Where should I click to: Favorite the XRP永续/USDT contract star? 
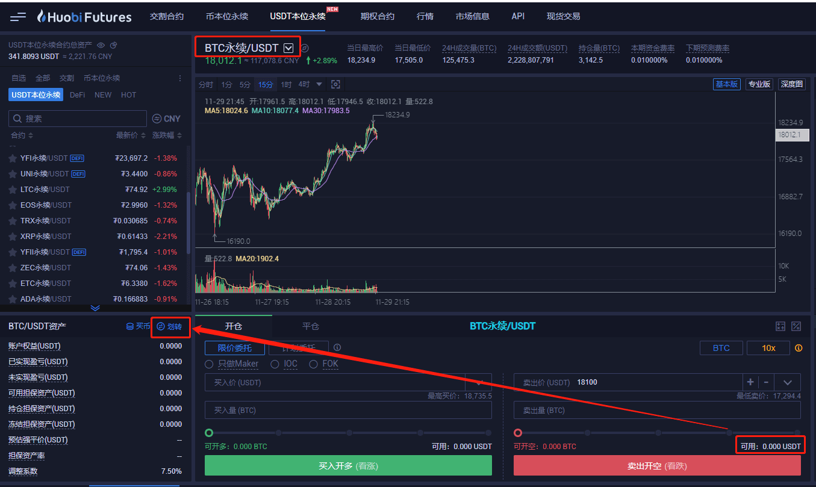12,237
